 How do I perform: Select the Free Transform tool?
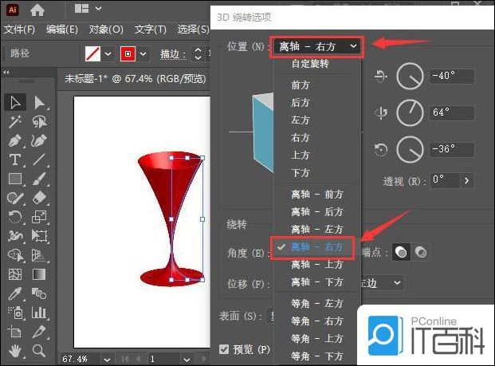[x=40, y=236]
